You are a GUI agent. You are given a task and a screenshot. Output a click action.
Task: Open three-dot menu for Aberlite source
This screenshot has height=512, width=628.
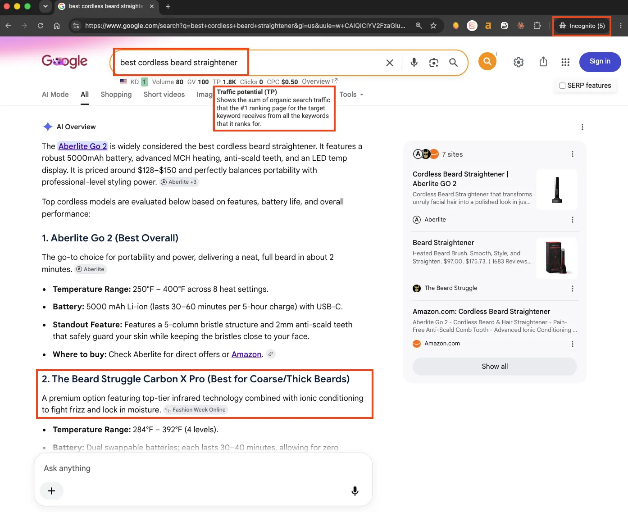[x=573, y=220]
